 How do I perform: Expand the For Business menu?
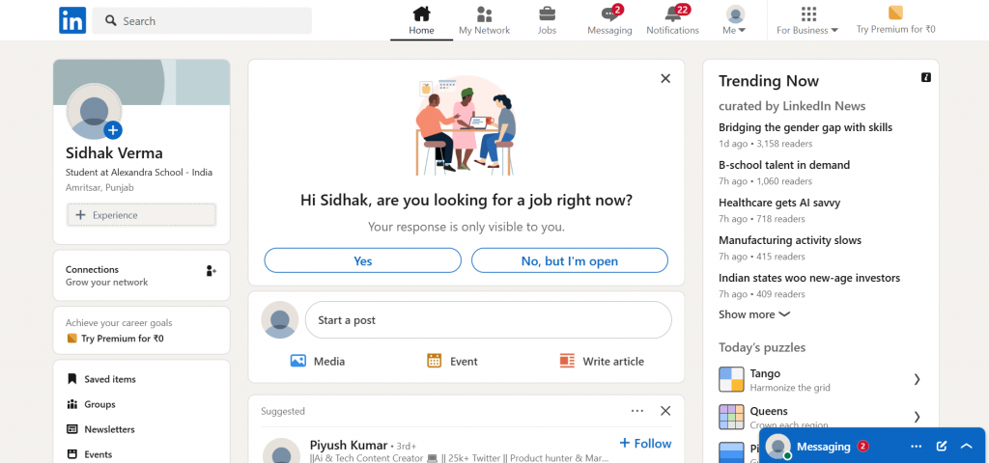pyautogui.click(x=808, y=21)
